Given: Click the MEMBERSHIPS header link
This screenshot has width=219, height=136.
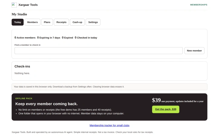Looking at the screenshot, I should (199, 5).
